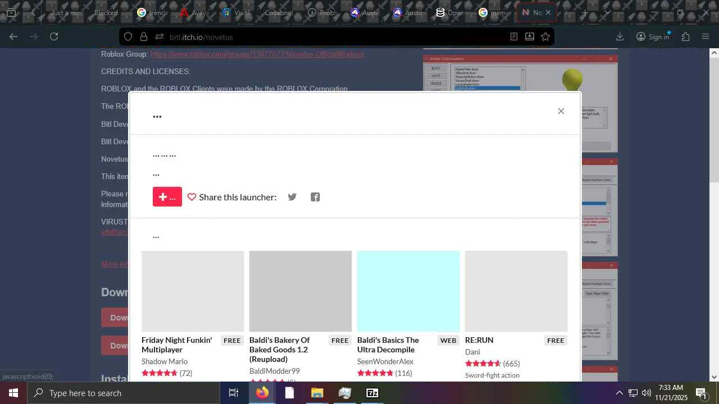
Task: Open the RE:RUN title link
Action: pos(479,340)
